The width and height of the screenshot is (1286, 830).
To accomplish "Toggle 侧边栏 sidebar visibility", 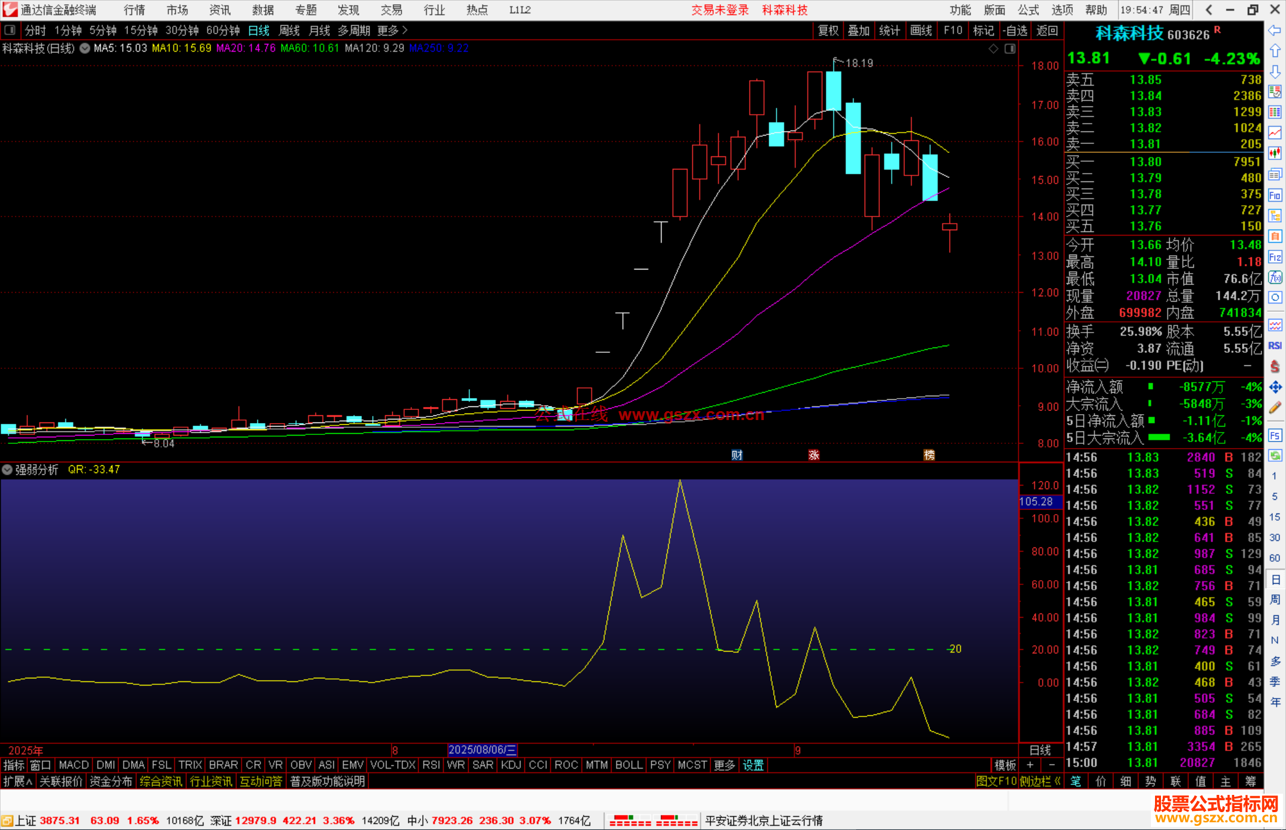I will pyautogui.click(x=1040, y=781).
